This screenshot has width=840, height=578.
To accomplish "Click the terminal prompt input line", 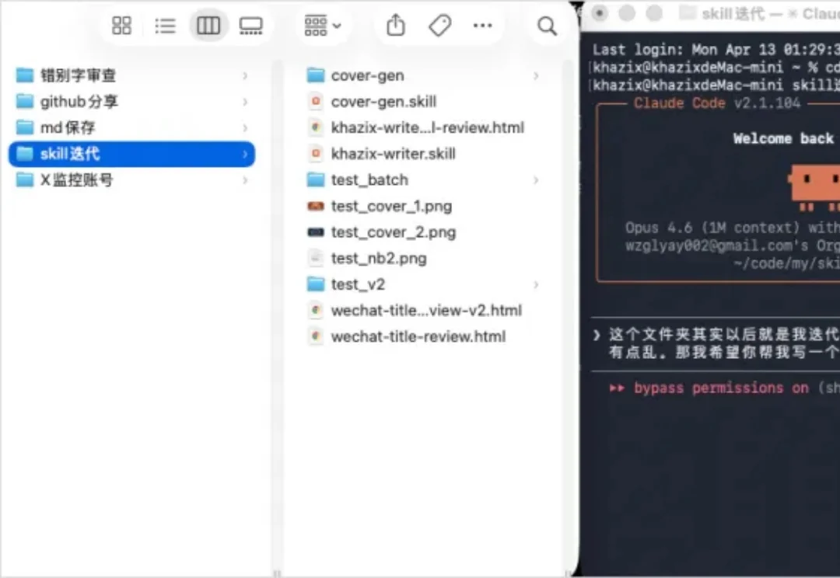I will pos(716,335).
